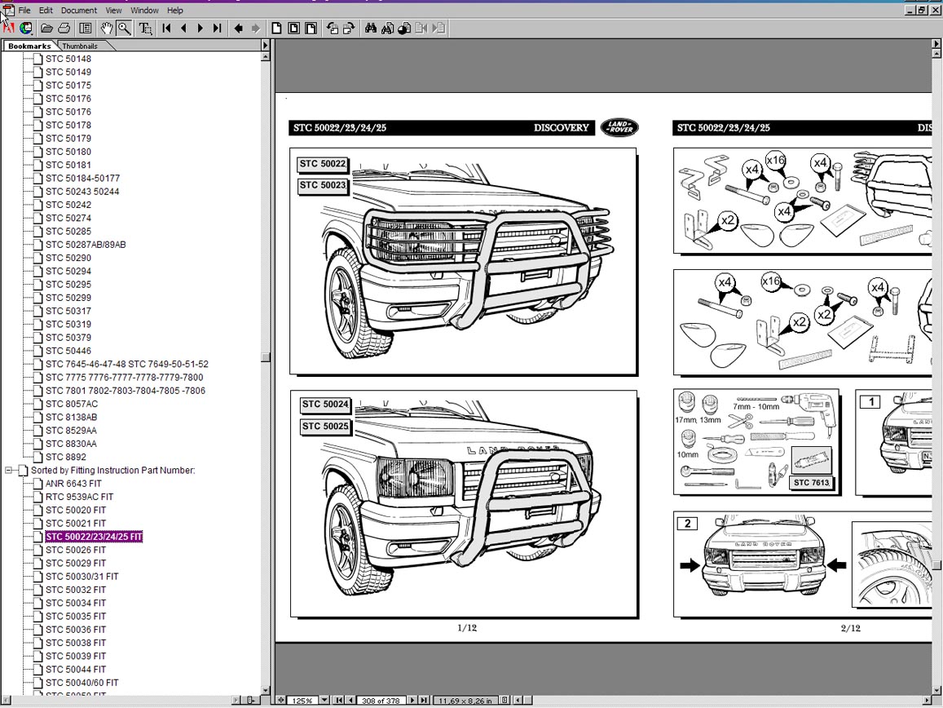The image size is (943, 708).
Task: Open the STC 8057AC bookmark
Action: [x=71, y=404]
